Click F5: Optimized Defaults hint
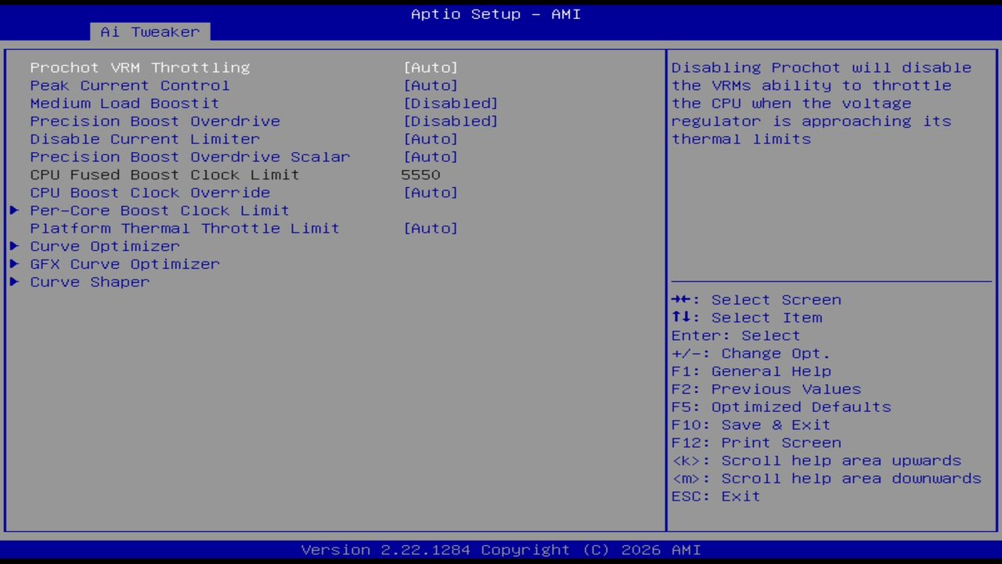This screenshot has height=564, width=1002. coord(781,407)
